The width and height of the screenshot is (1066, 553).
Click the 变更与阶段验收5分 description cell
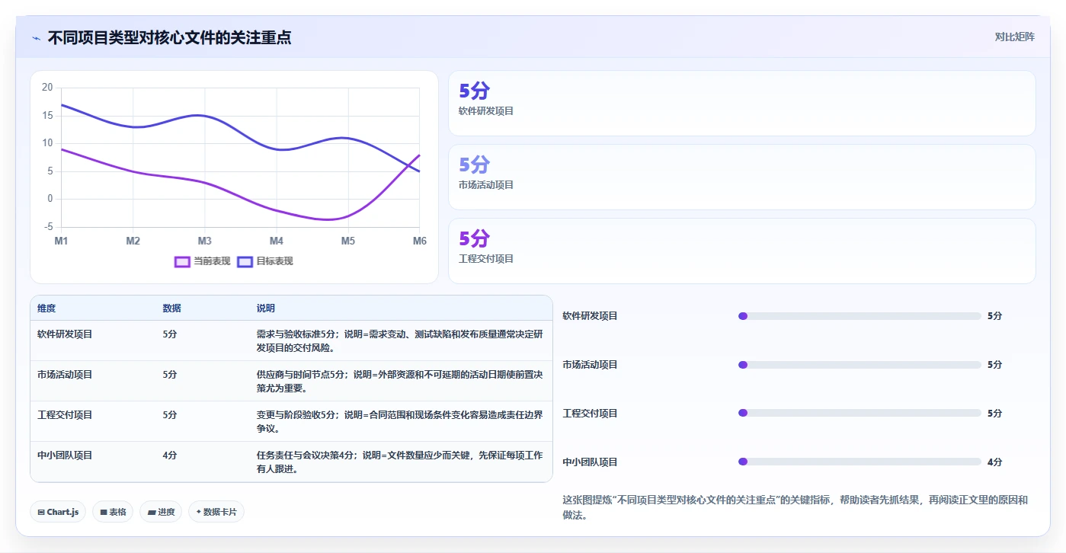pyautogui.click(x=400, y=422)
